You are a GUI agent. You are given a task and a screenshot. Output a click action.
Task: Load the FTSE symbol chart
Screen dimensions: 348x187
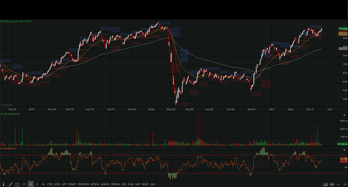(x=50, y=184)
